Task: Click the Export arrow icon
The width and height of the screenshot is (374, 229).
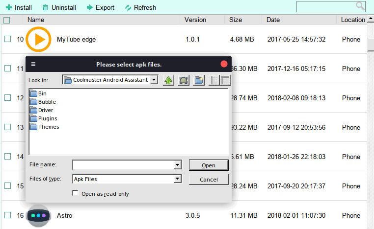Action: pos(90,8)
